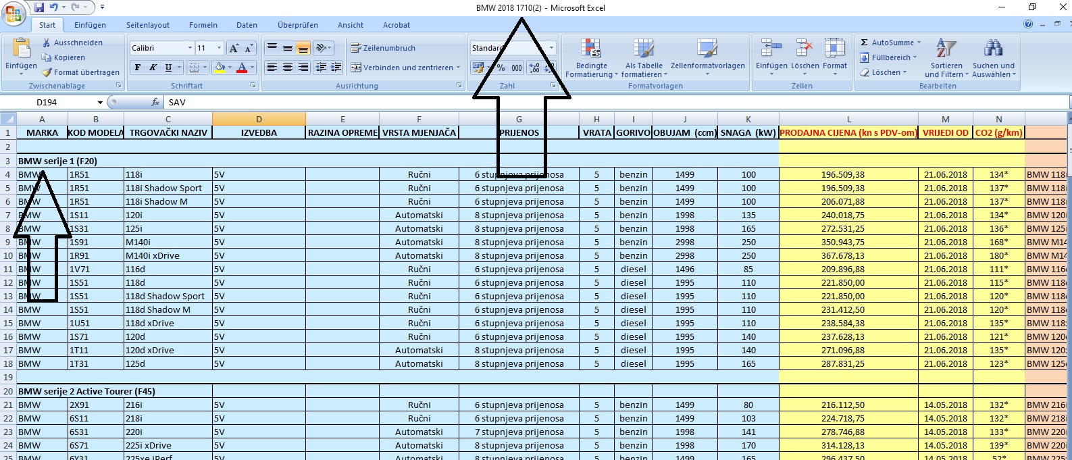This screenshot has width=1072, height=460.
Task: Open Zwischenablage dialog launcher
Action: point(119,86)
